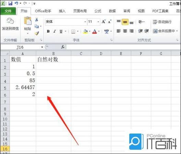Screen dimensions: 181x154
Task: Toggle Bold formatting
Action: [48, 31]
